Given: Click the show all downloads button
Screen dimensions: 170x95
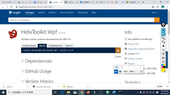Looking at the screenshot, I should 160,86.
